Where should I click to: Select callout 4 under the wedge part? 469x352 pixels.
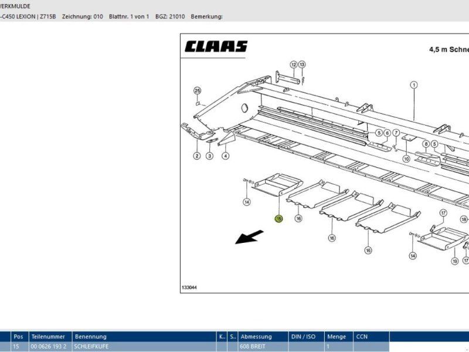226,156
